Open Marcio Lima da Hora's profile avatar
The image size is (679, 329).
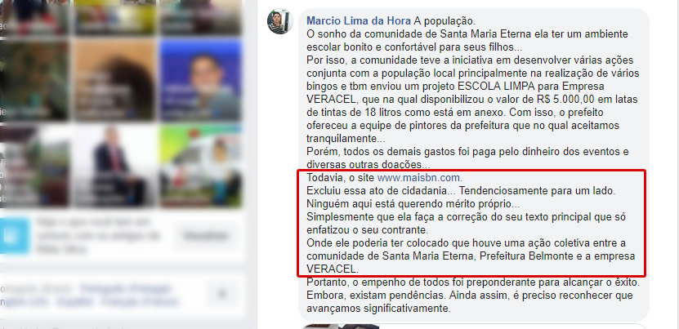[x=279, y=21]
